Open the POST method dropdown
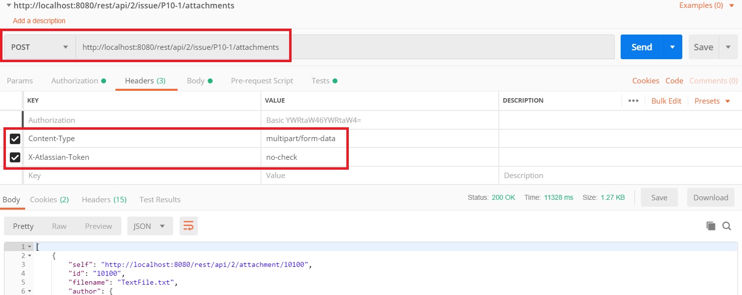The image size is (742, 295). click(x=40, y=47)
